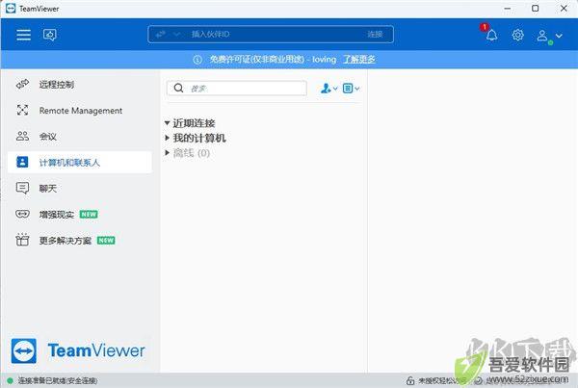
Task: Click the gift box solutions icon
Action: tap(22, 240)
